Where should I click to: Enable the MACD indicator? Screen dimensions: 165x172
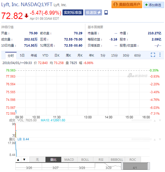69,159
